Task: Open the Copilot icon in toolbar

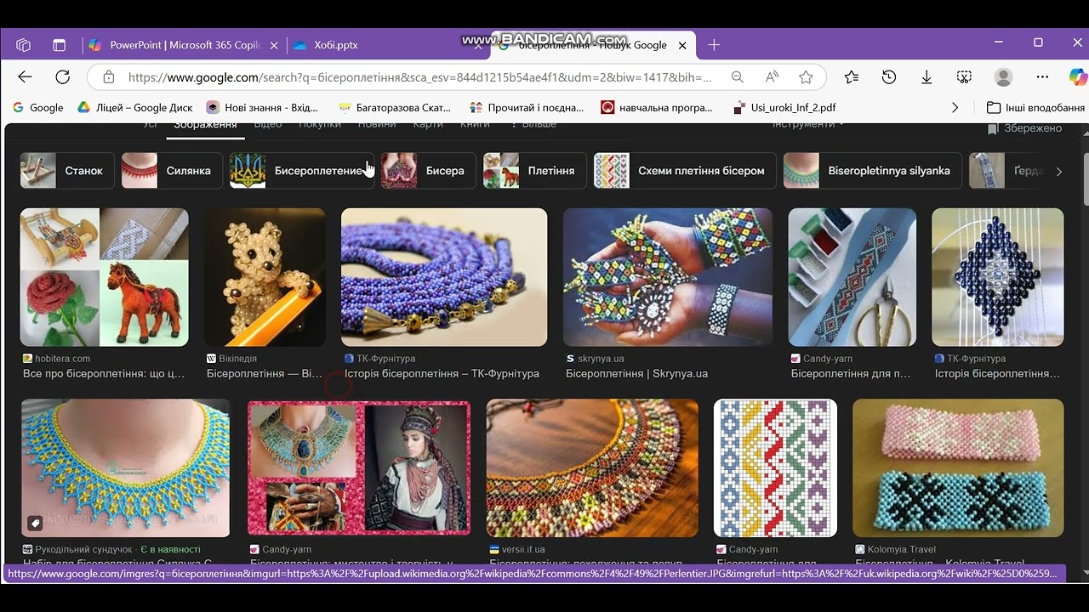Action: (x=1078, y=77)
